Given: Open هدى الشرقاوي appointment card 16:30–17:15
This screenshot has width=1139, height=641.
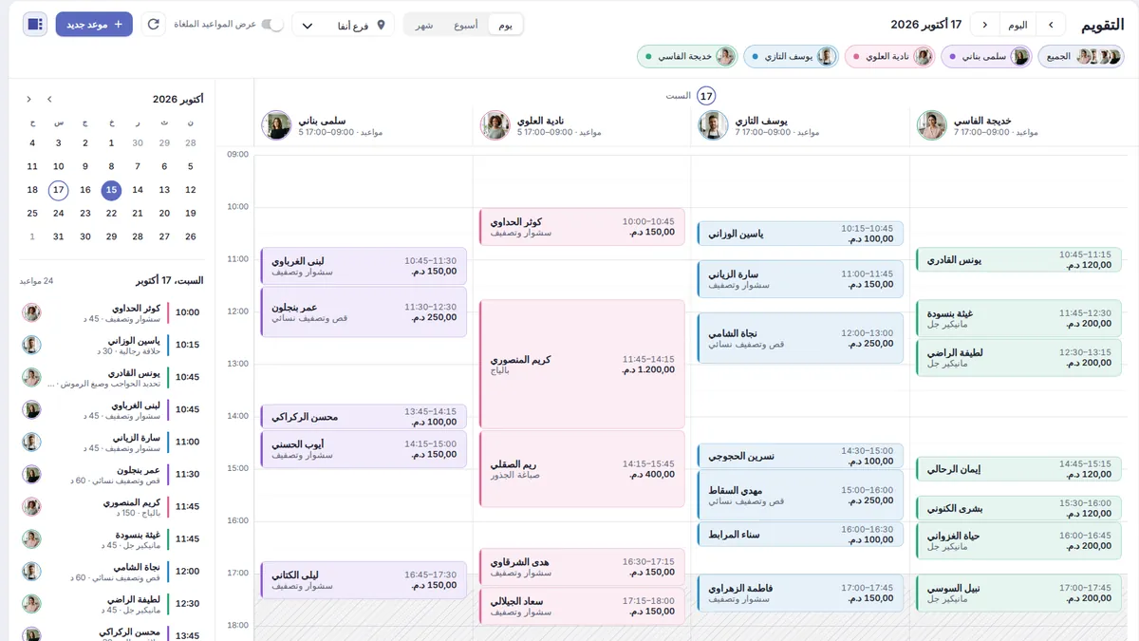Looking at the screenshot, I should 582,567.
